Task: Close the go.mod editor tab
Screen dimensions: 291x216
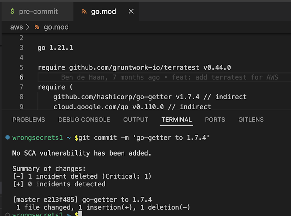Action: [131, 12]
